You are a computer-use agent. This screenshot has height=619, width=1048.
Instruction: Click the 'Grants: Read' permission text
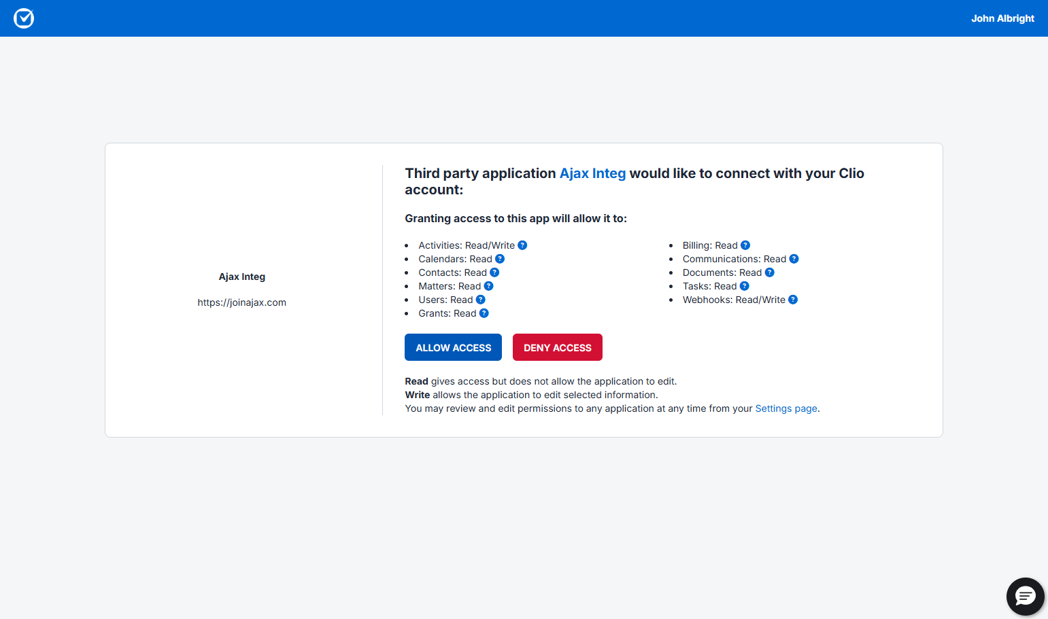click(x=447, y=313)
